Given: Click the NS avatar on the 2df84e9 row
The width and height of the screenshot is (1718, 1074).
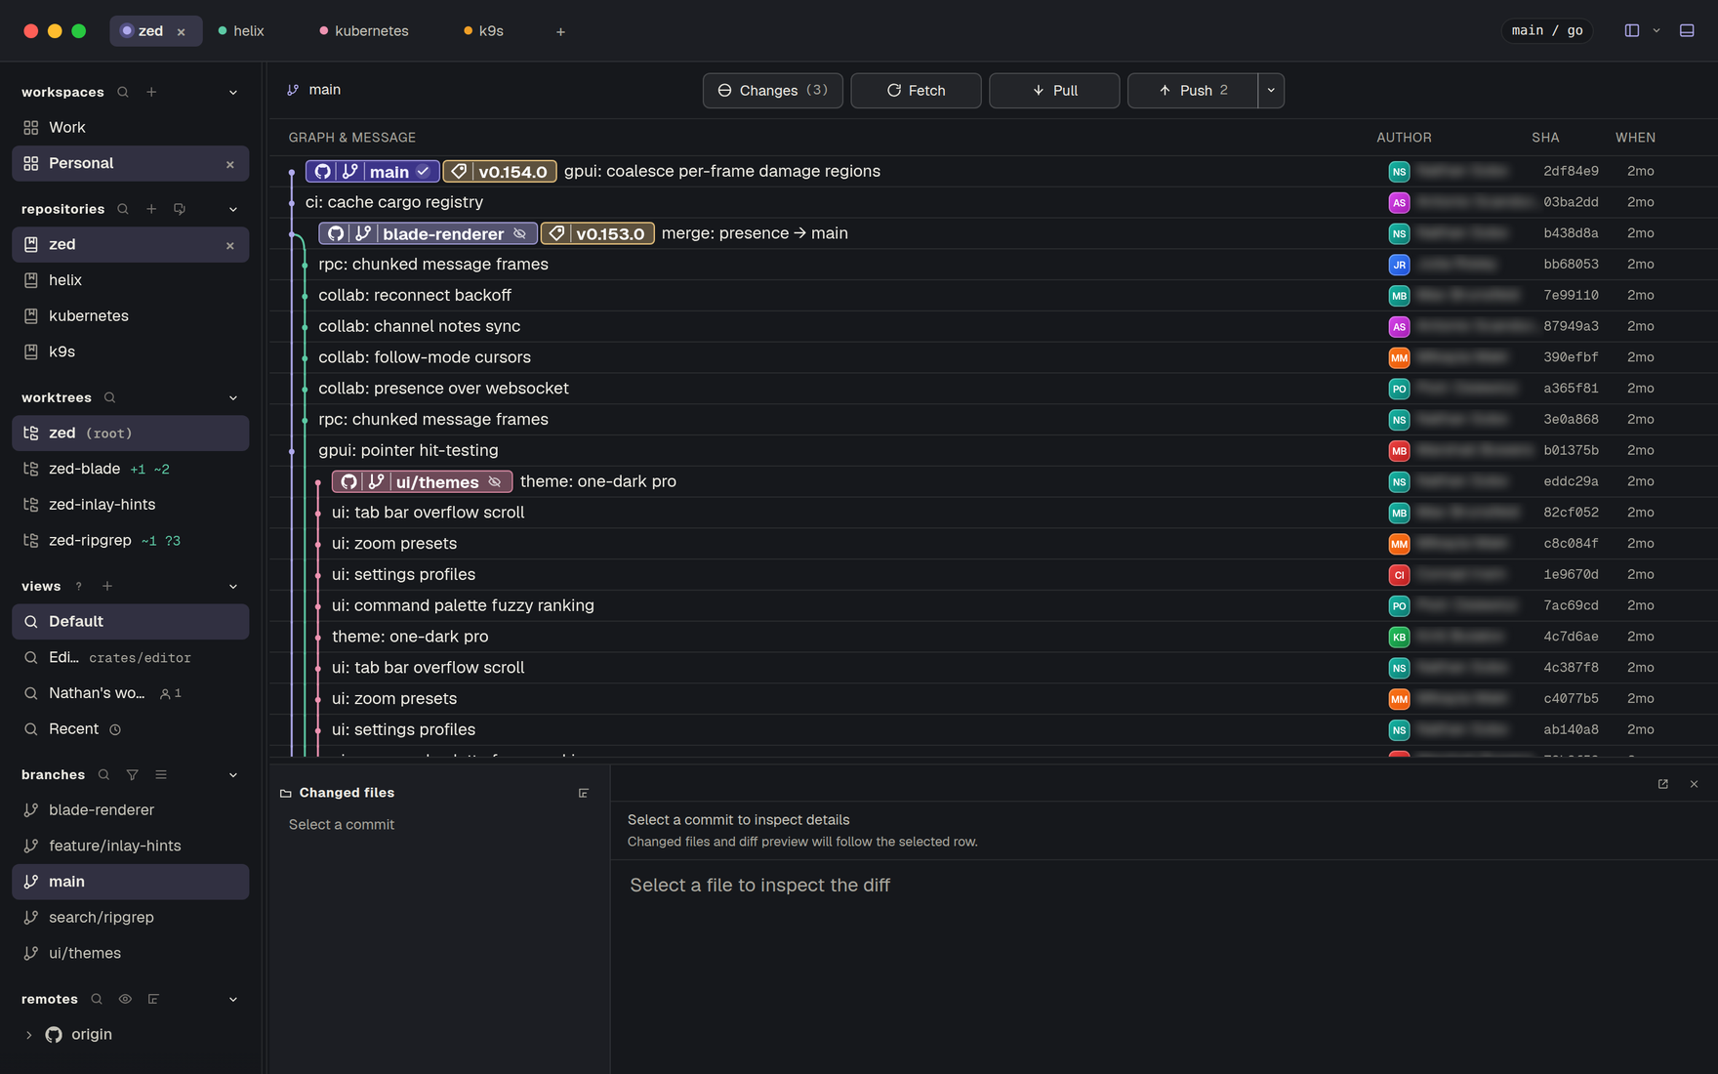Looking at the screenshot, I should [1399, 171].
